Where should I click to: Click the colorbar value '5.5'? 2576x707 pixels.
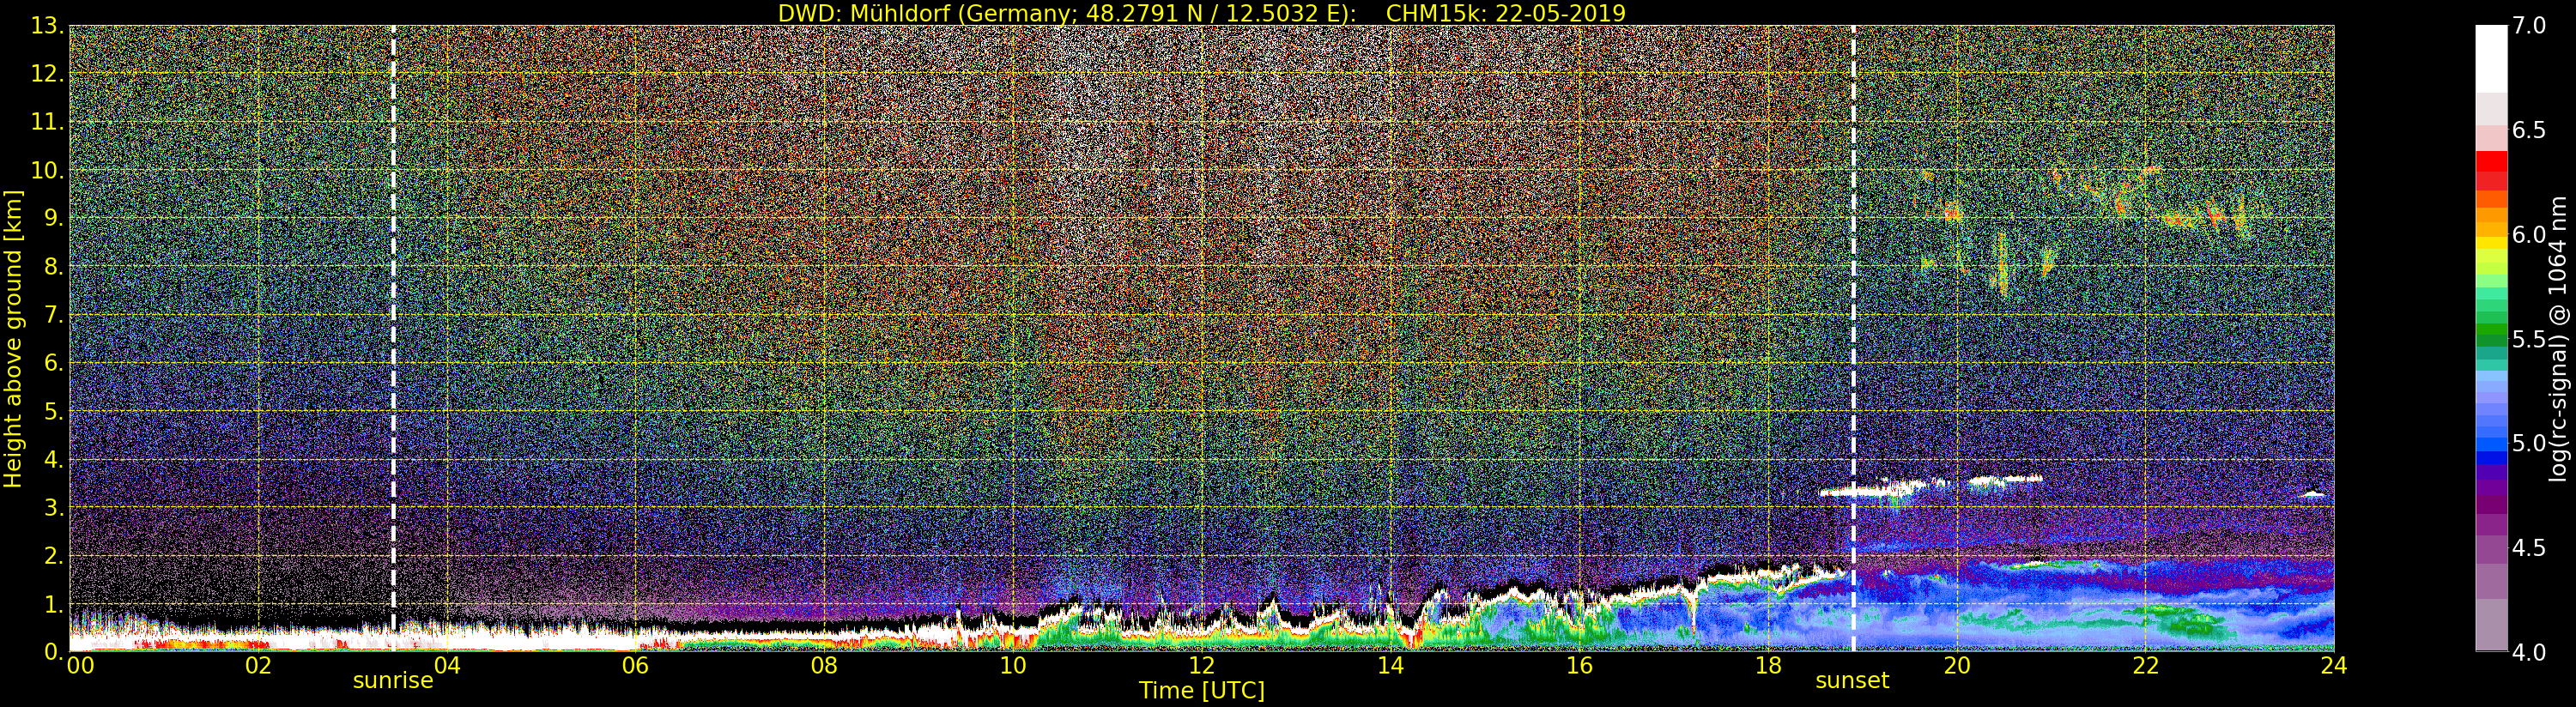pos(2529,339)
